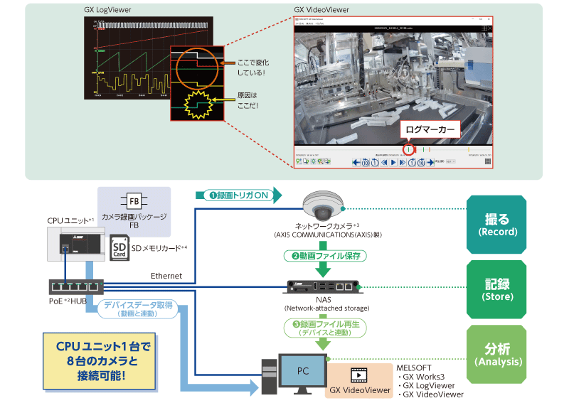
Task: Jump to start with the left arrow button
Action: pyautogui.click(x=356, y=163)
